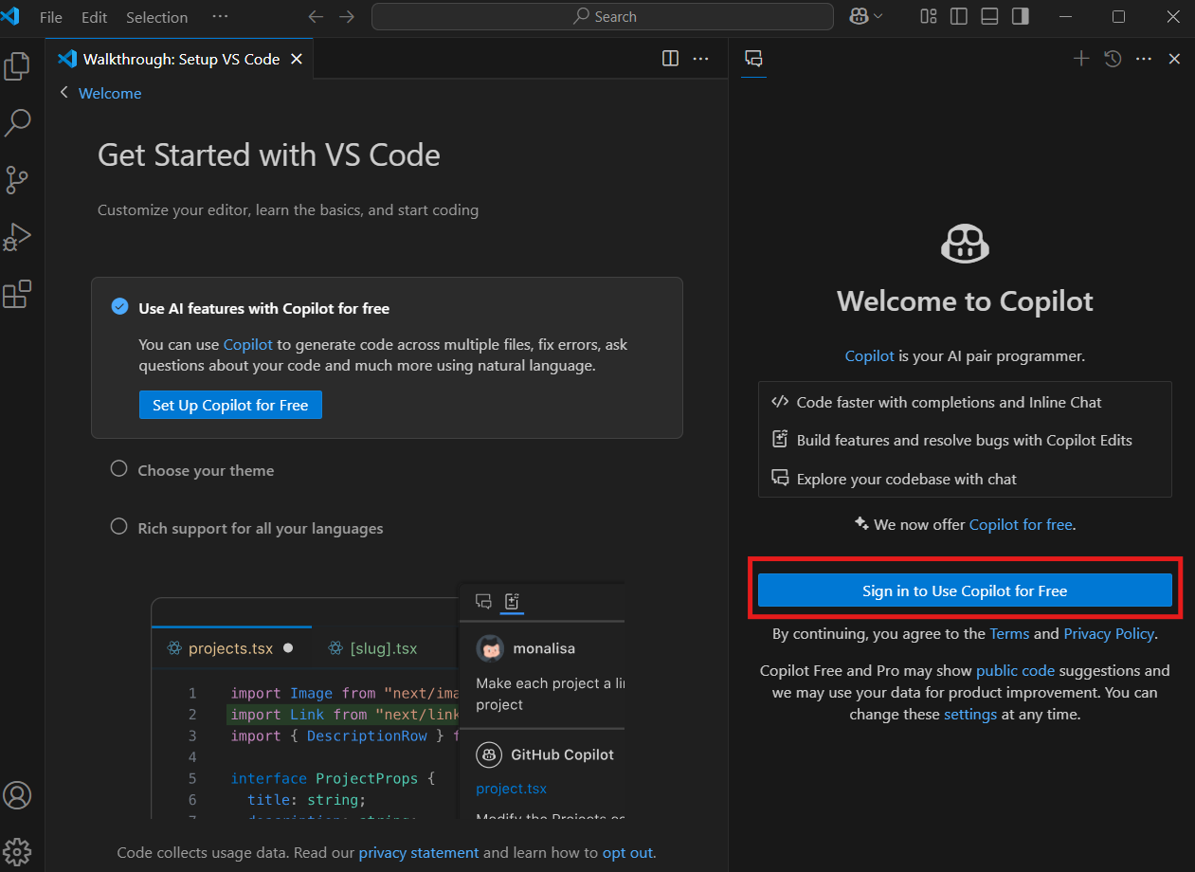The image size is (1195, 872).
Task: Open chat panel Views and More Actions
Action: [1144, 59]
